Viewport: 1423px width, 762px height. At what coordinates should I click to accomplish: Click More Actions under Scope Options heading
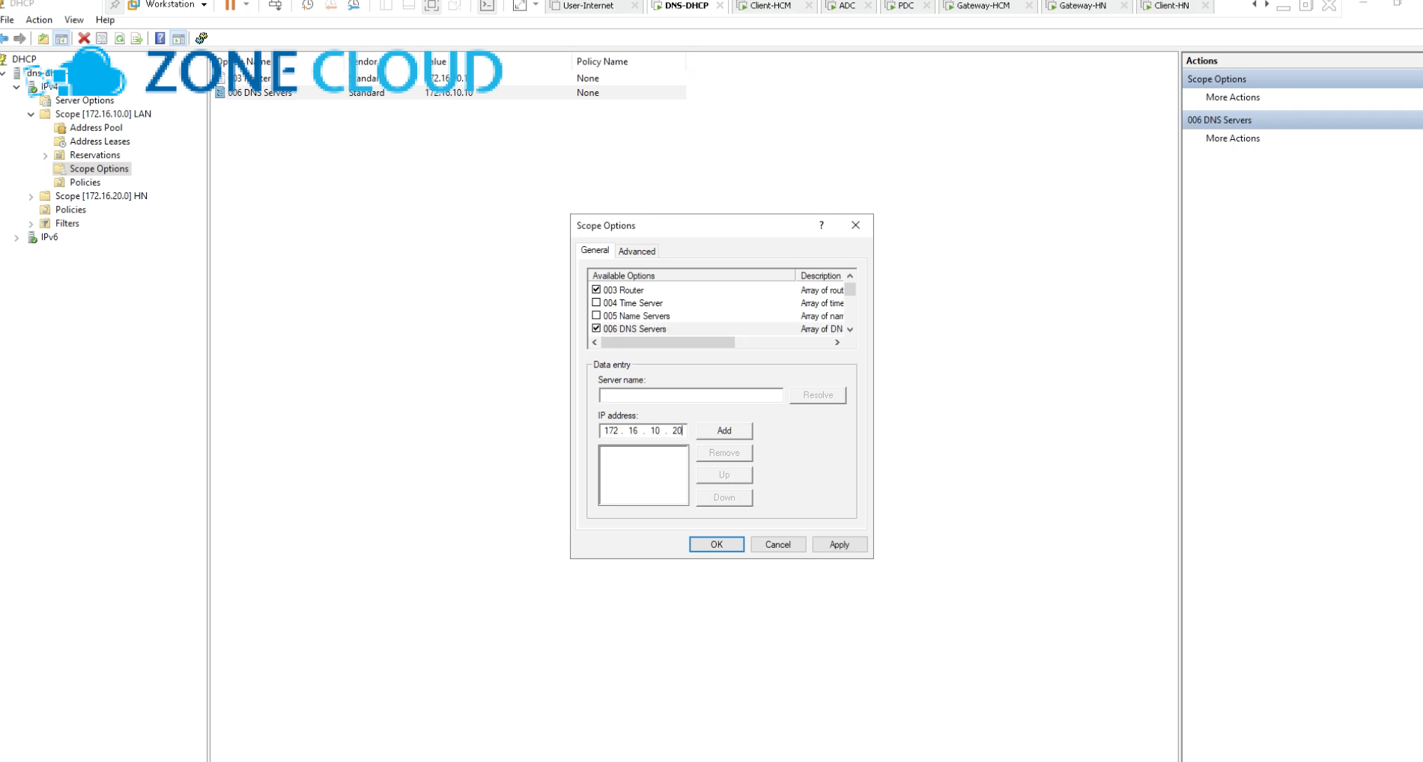(x=1233, y=97)
